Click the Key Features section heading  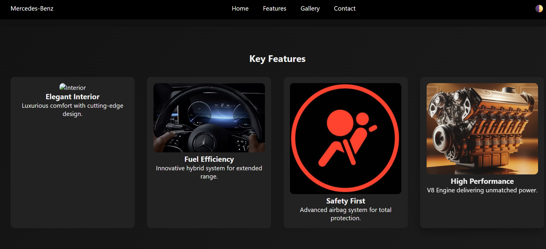[277, 59]
